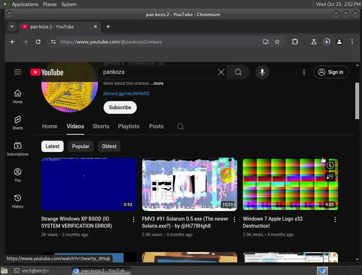The height and width of the screenshot is (275, 362).
Task: Select Latest filter chip
Action: (52, 146)
